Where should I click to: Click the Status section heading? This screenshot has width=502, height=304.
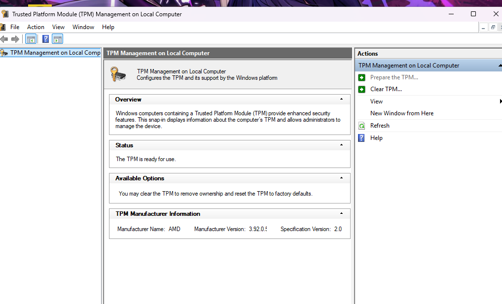click(124, 145)
